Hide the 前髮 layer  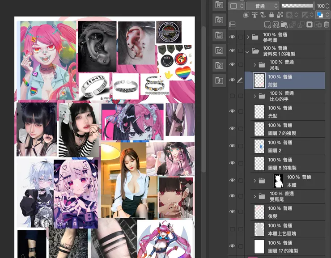click(232, 80)
